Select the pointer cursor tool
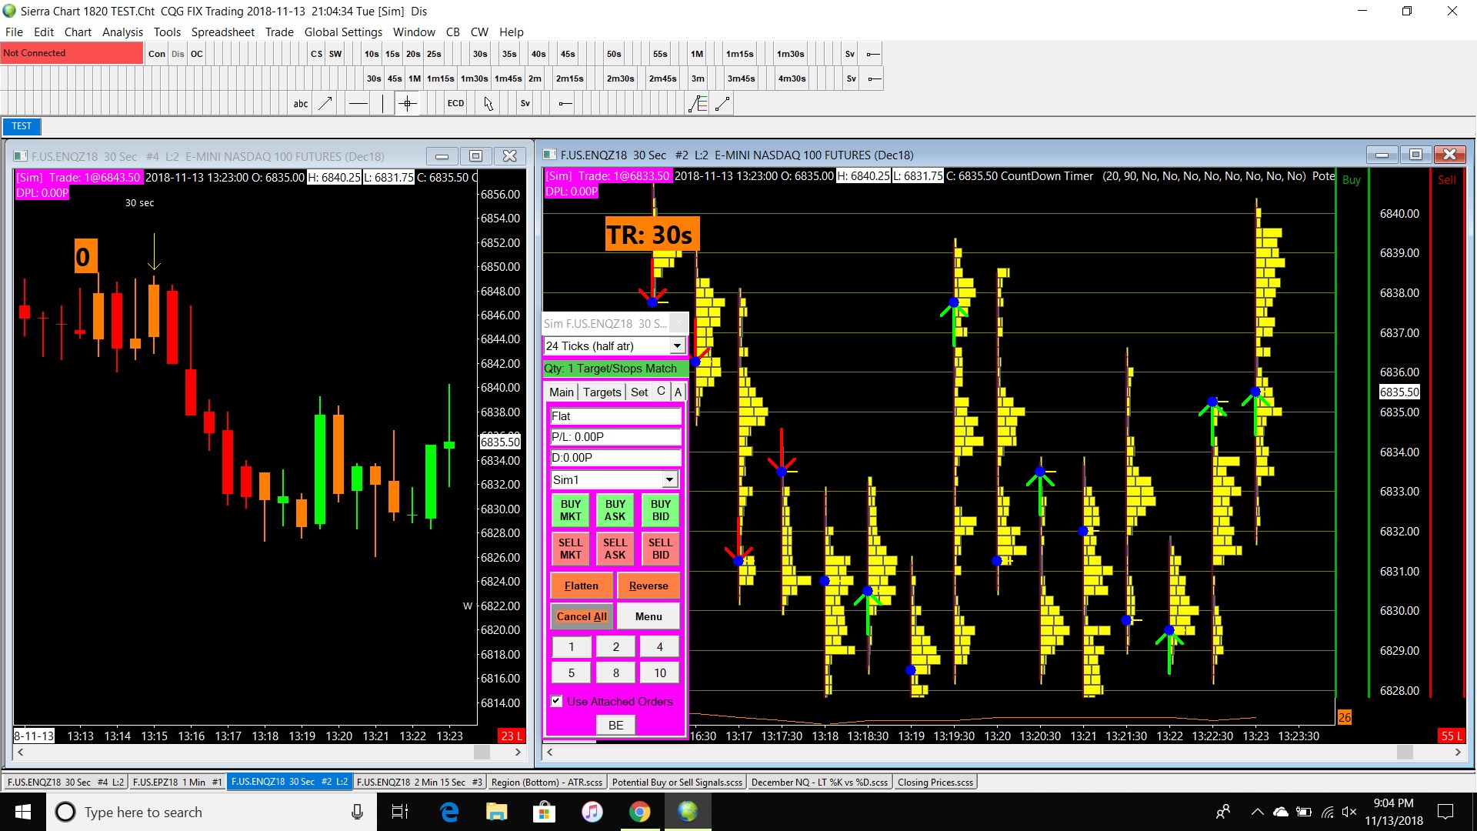Viewport: 1477px width, 831px height. (x=488, y=104)
